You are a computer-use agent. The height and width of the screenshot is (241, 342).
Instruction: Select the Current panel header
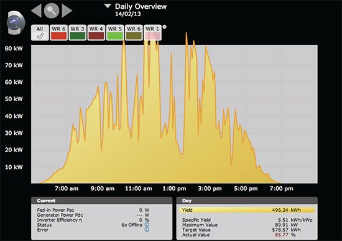click(101, 201)
